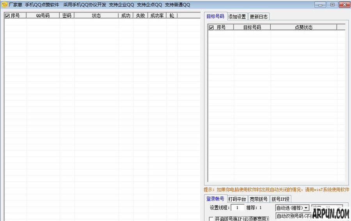Minimize the application window
Viewport: 351px width, 221px height.
[x=320, y=4]
